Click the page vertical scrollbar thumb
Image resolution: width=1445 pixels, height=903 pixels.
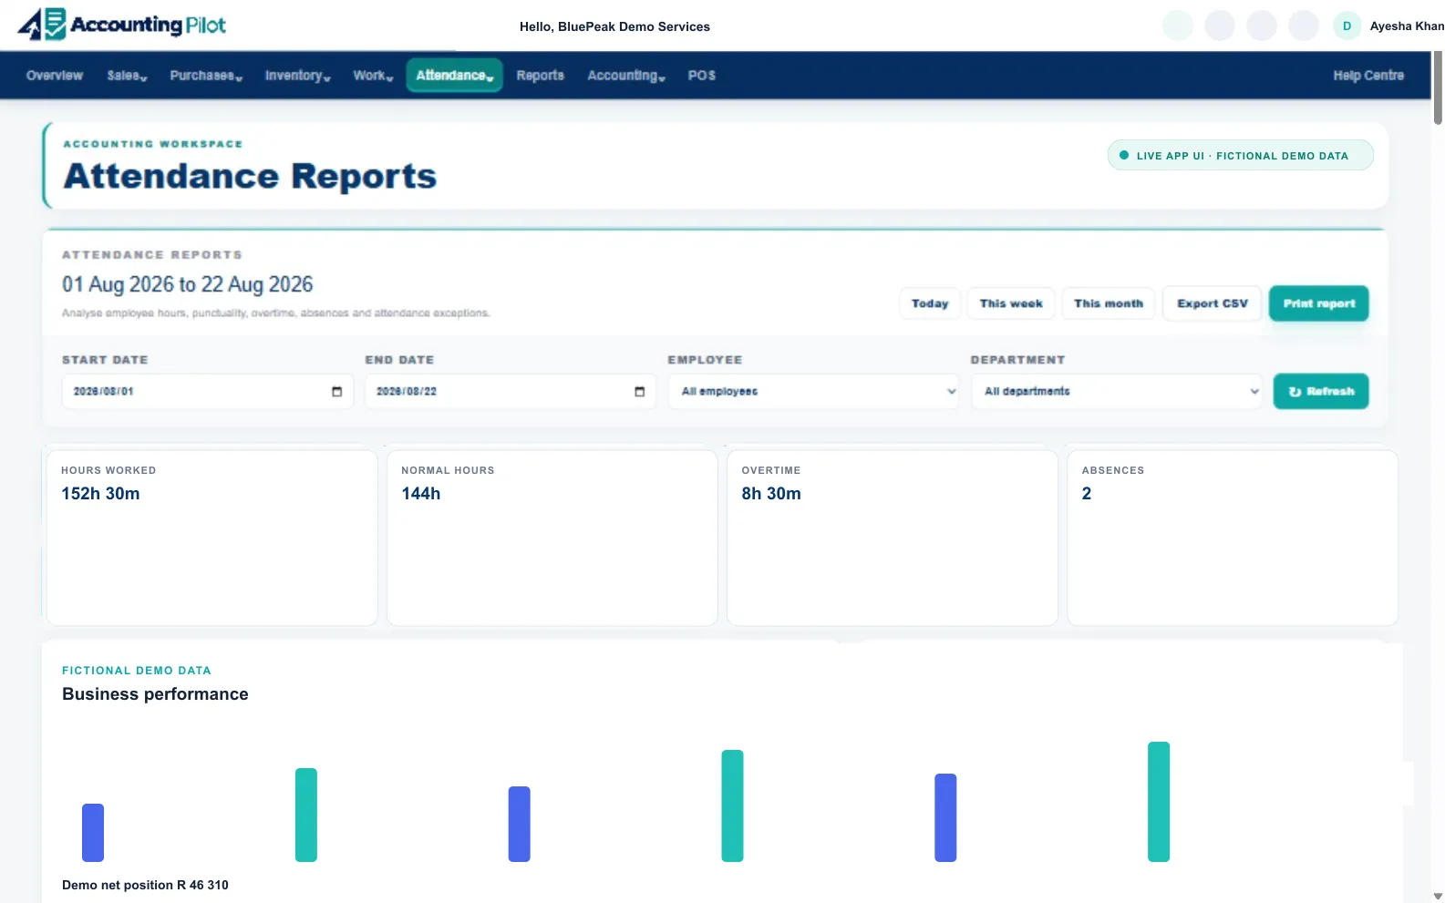tap(1438, 87)
